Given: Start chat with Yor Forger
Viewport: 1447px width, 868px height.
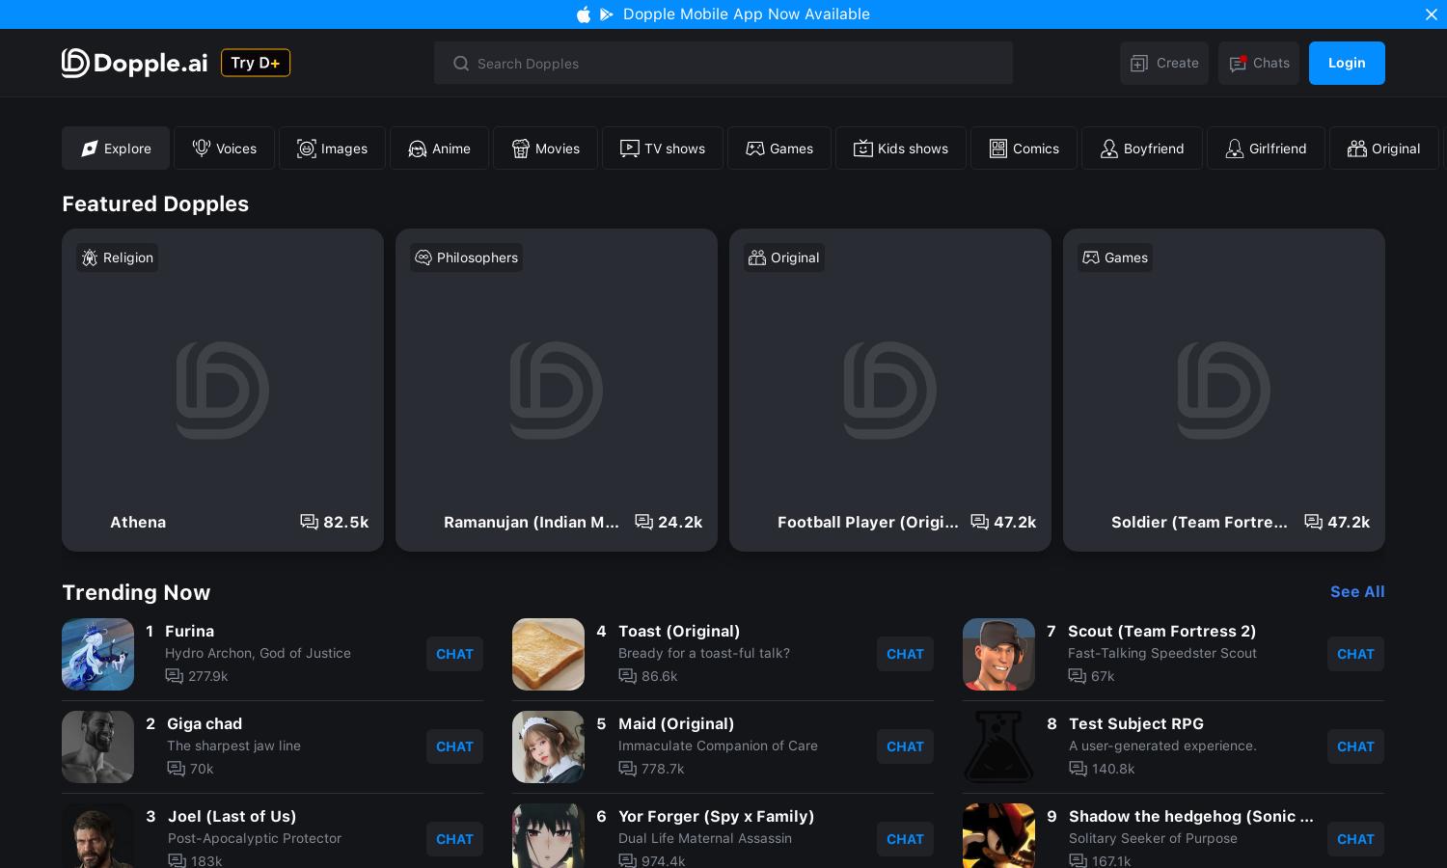Looking at the screenshot, I should [x=905, y=839].
